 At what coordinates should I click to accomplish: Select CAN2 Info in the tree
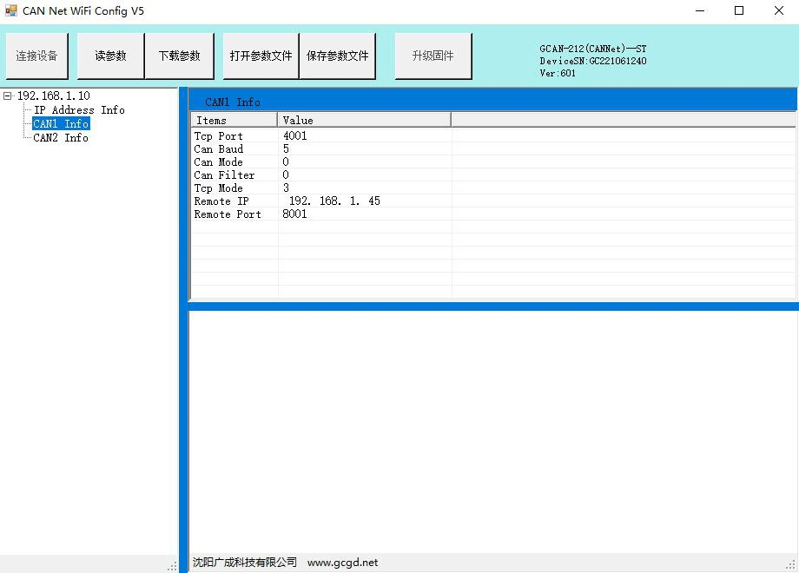point(61,138)
